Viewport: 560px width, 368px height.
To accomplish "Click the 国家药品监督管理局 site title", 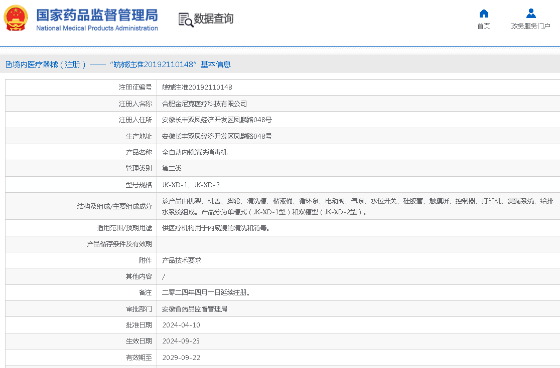I will coord(97,15).
